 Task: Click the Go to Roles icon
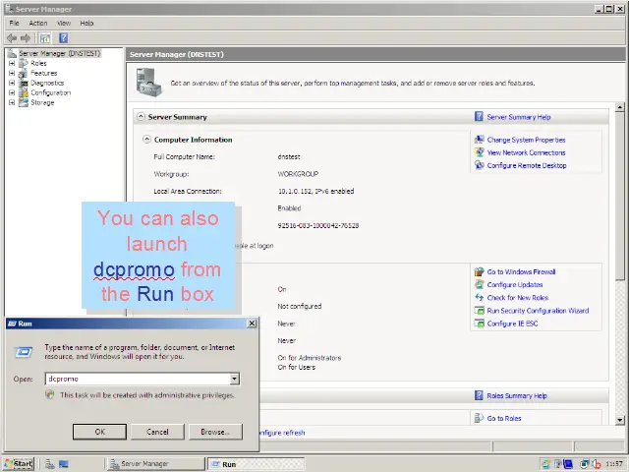coord(479,418)
